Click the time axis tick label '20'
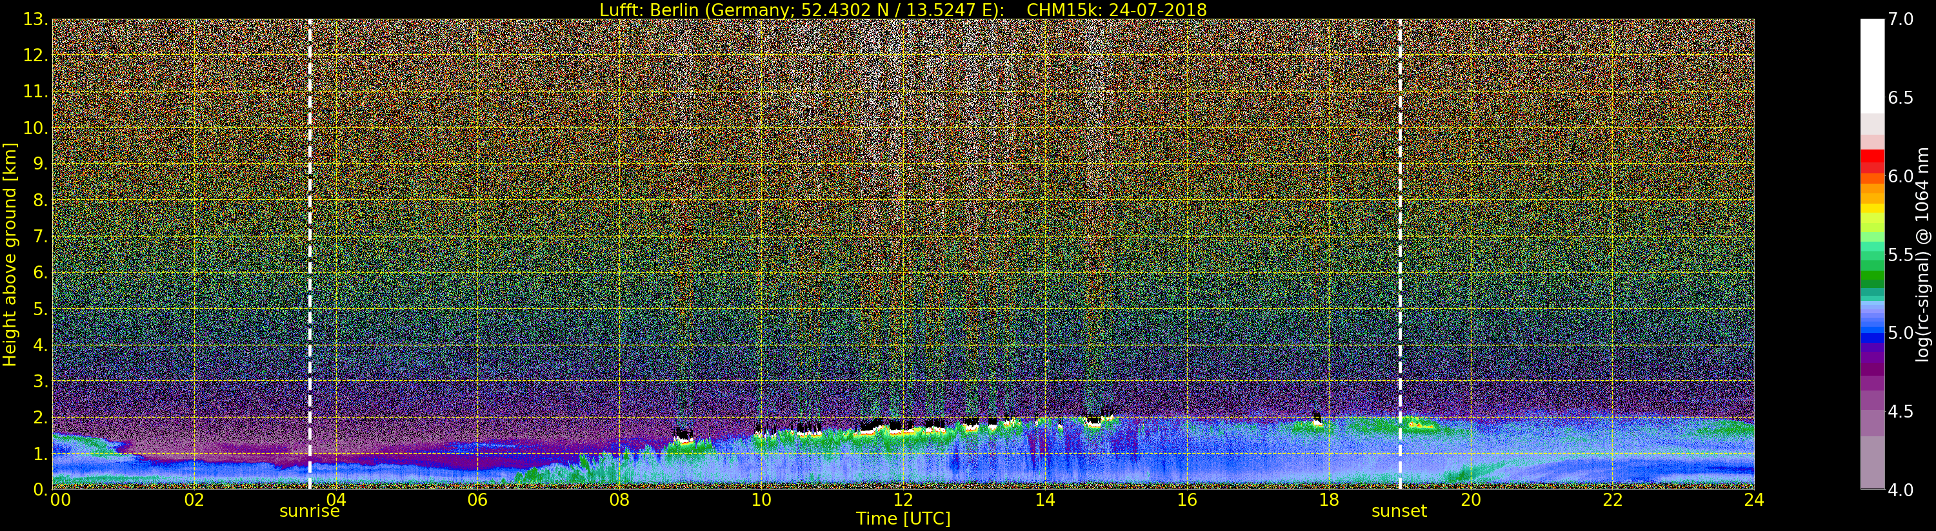Viewport: 1936px width, 531px height. (1471, 499)
